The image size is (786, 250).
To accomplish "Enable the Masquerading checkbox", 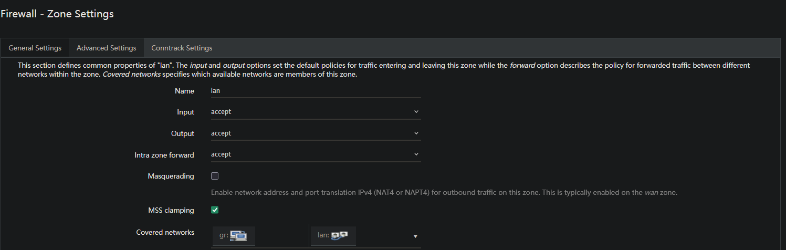I will (215, 176).
